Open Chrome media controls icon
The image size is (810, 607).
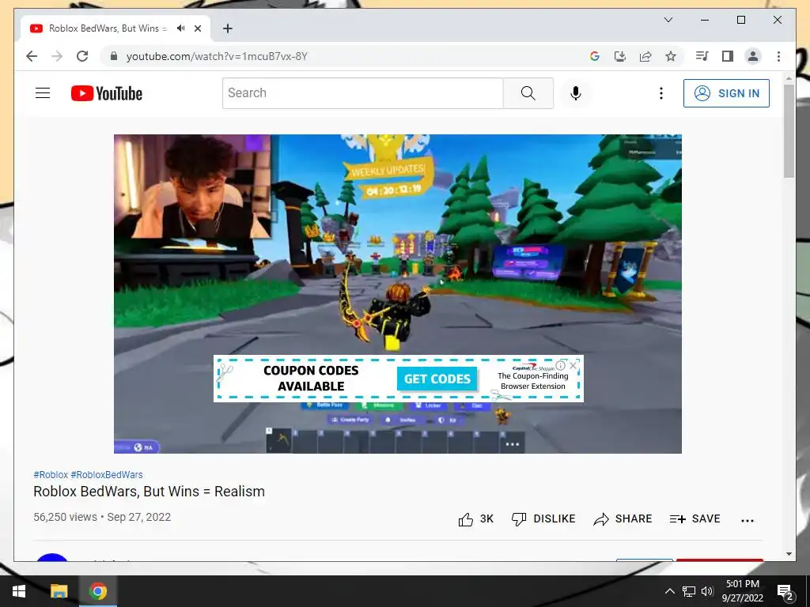(702, 56)
